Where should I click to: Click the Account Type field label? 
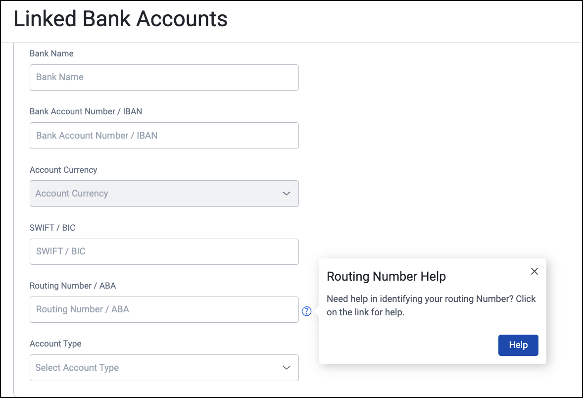click(x=55, y=344)
